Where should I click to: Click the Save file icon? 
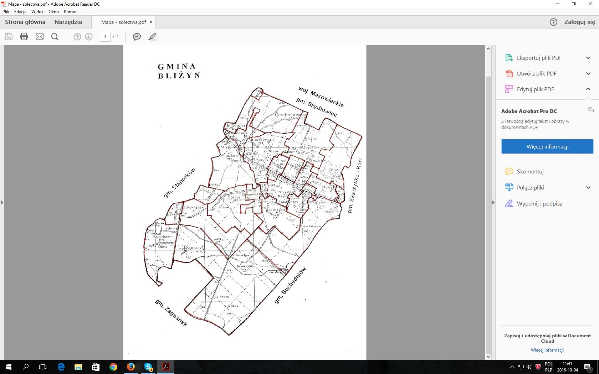click(9, 37)
